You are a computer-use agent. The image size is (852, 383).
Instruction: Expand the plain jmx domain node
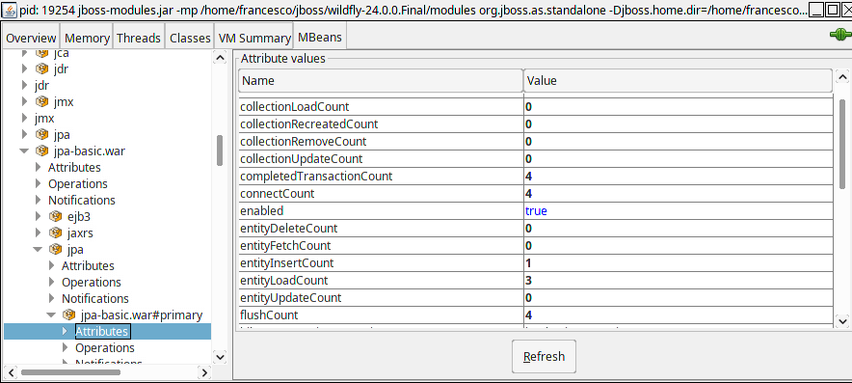pos(24,118)
